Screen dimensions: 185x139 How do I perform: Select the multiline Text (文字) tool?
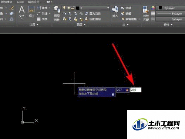22,11
